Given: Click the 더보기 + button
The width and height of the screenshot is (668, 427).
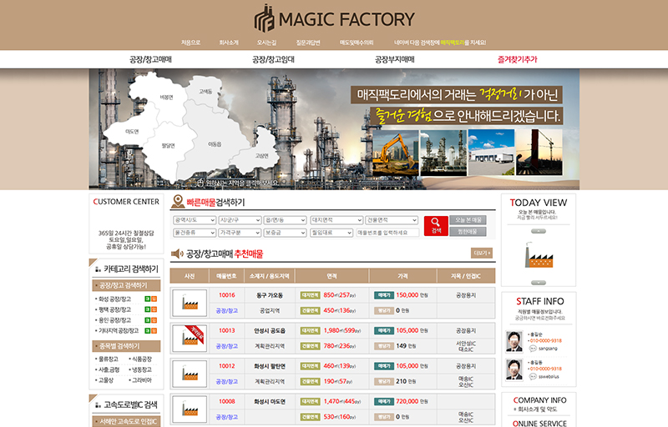Looking at the screenshot, I should (x=482, y=253).
